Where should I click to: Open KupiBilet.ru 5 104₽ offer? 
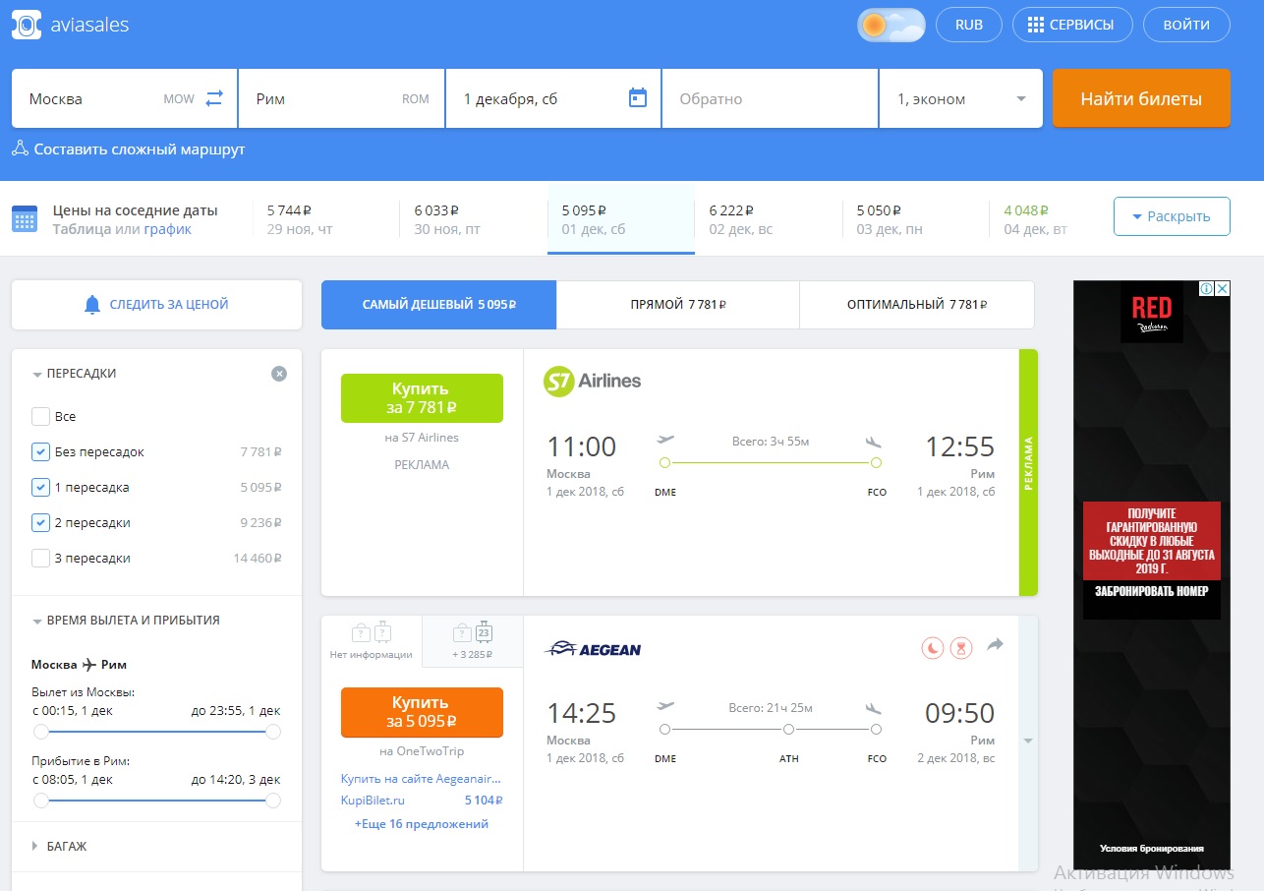422,801
